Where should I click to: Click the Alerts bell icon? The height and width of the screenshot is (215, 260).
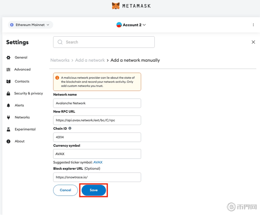(x=9, y=105)
